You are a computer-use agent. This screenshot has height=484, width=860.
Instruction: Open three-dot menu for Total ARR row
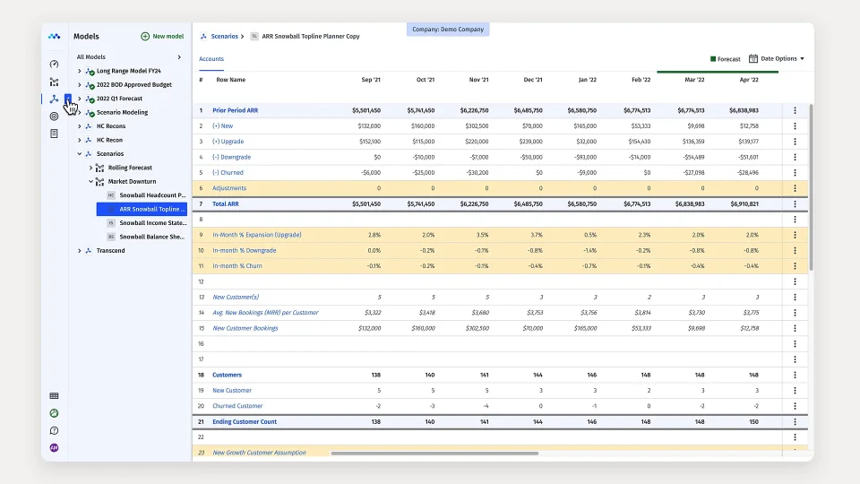(x=795, y=204)
